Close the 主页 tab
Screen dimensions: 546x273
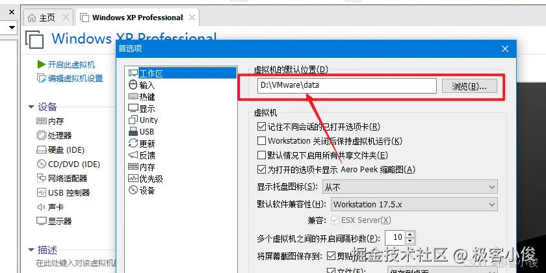[x=66, y=18]
